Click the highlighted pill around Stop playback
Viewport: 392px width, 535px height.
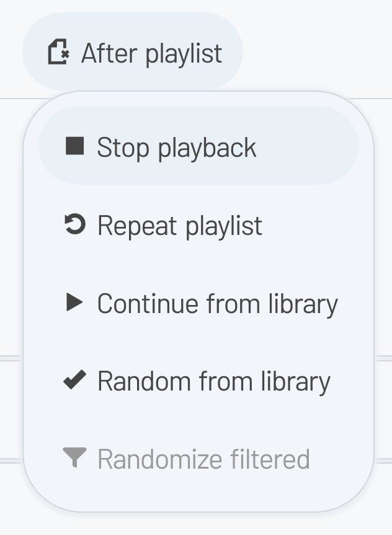coord(198,146)
